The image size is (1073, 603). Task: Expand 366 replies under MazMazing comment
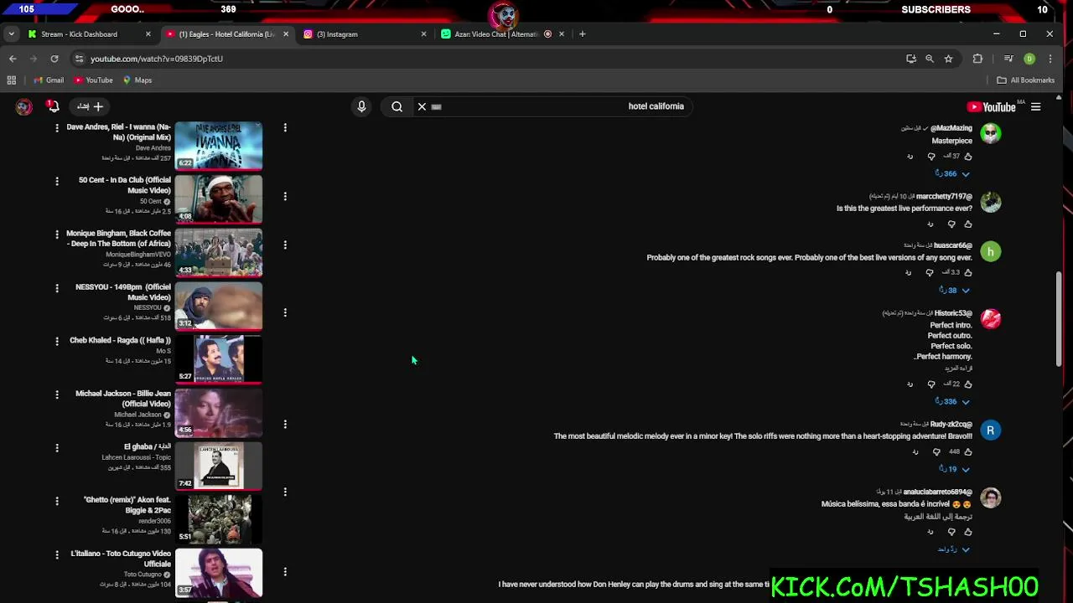point(953,174)
